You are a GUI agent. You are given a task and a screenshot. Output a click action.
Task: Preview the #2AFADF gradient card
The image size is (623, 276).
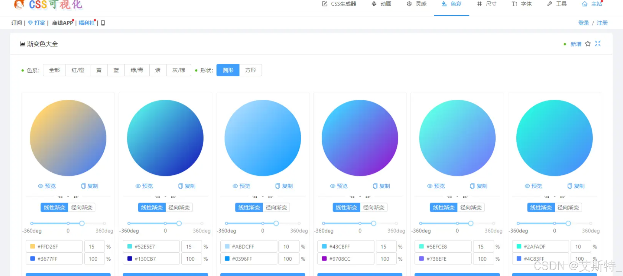coord(534,186)
